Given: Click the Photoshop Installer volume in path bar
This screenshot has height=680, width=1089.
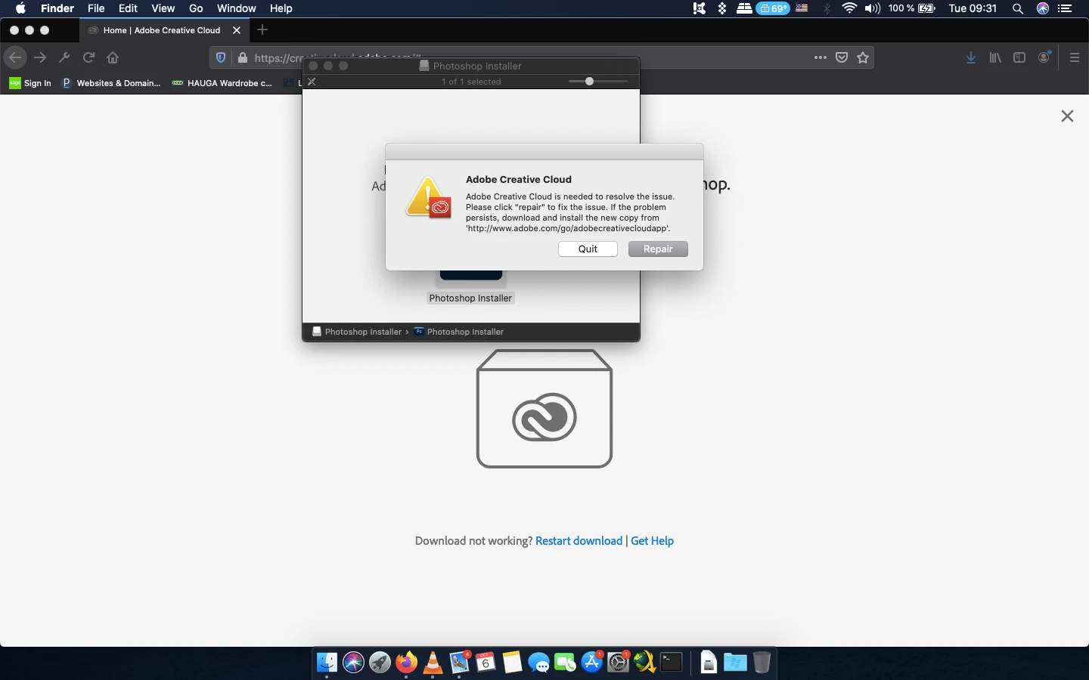Looking at the screenshot, I should coord(357,332).
